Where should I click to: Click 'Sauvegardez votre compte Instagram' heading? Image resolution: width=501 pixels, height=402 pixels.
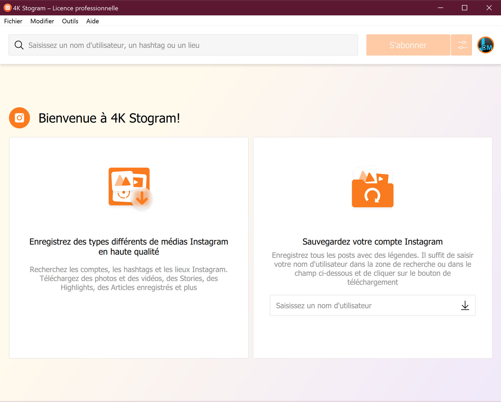(x=372, y=242)
